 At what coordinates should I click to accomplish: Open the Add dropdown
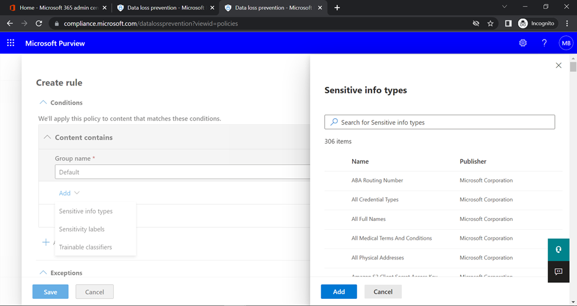point(69,193)
